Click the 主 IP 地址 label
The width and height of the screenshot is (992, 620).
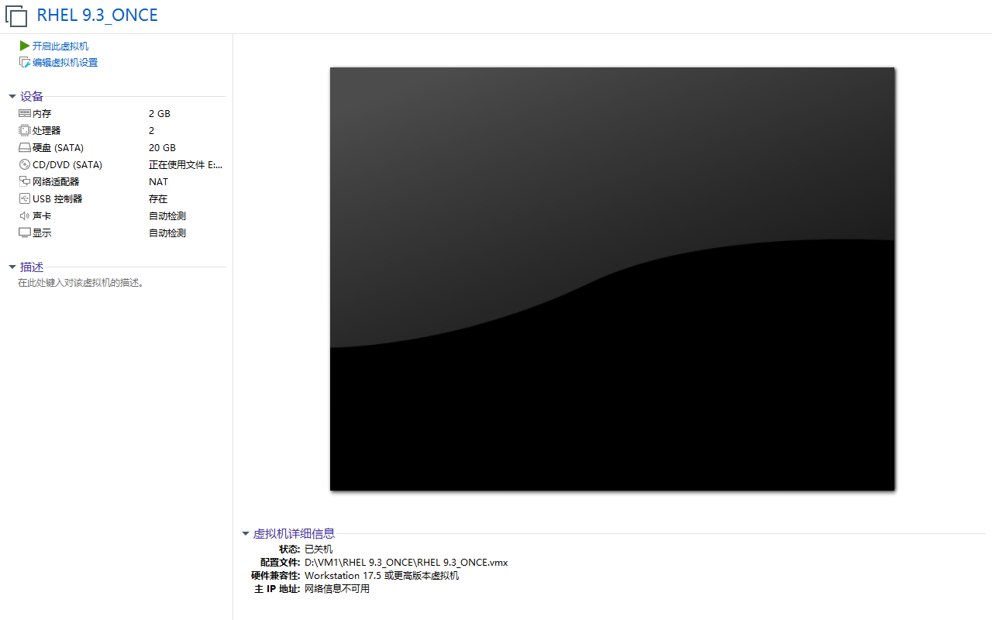click(x=277, y=588)
